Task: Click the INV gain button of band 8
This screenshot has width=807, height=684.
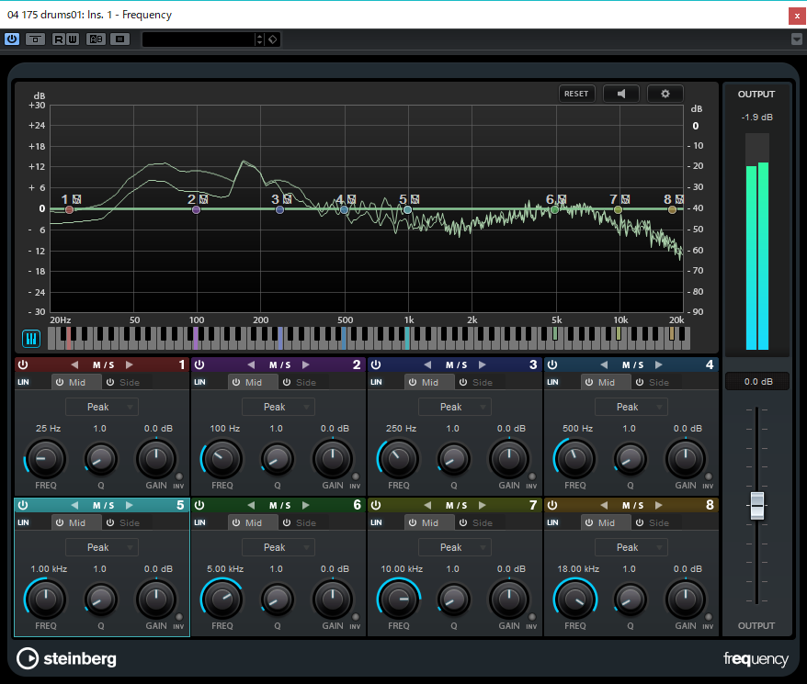Action: (708, 617)
